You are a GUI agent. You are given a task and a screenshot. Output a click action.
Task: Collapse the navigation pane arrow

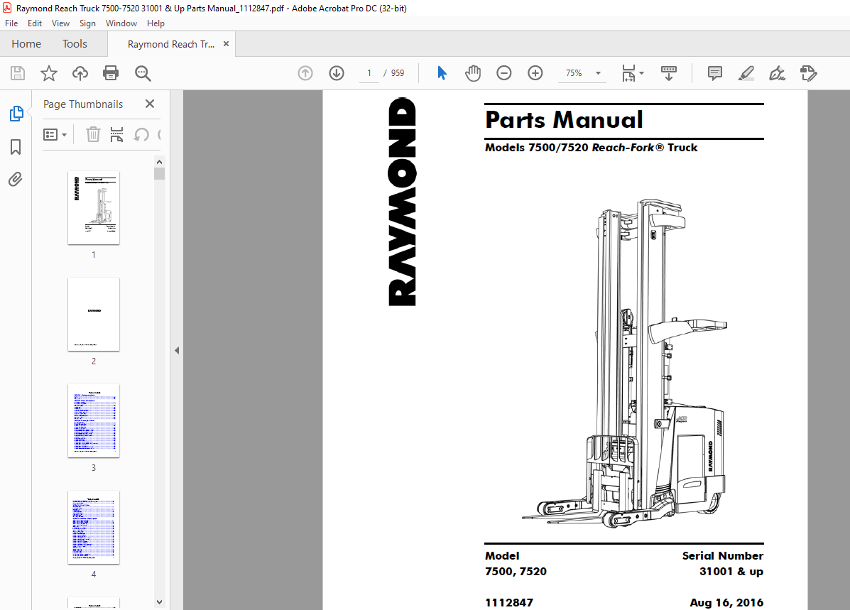(x=177, y=350)
